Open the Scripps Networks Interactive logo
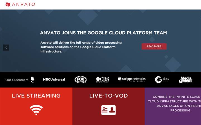201x125 pixels. pyautogui.click(x=132, y=79)
